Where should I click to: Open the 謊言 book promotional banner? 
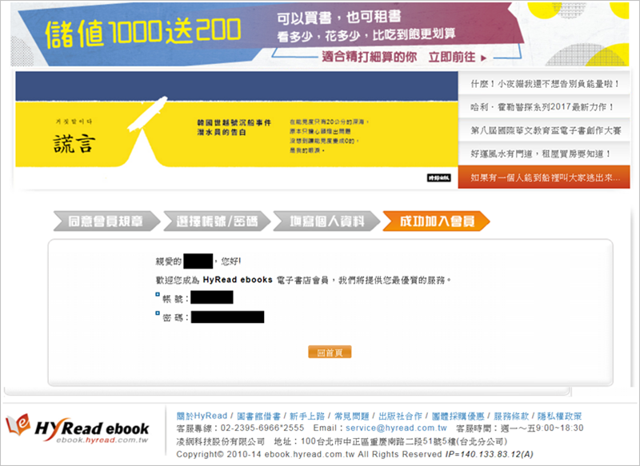(x=236, y=130)
